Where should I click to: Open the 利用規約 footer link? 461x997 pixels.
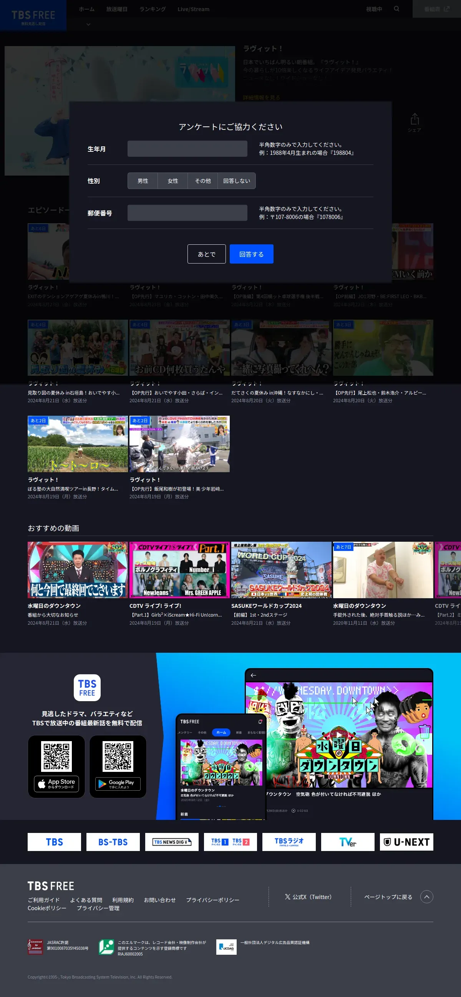pyautogui.click(x=123, y=900)
